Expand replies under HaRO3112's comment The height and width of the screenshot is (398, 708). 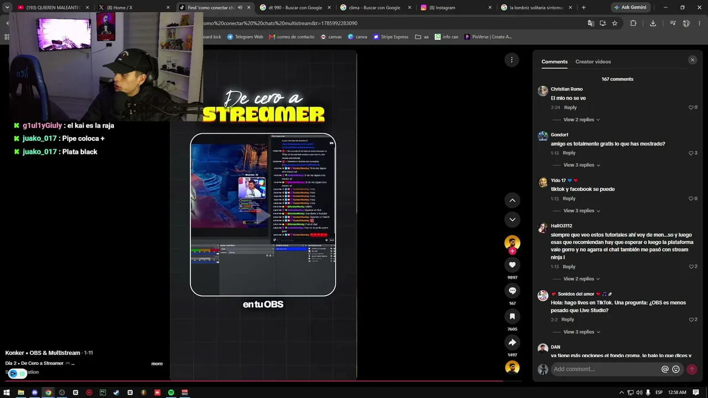pos(581,279)
